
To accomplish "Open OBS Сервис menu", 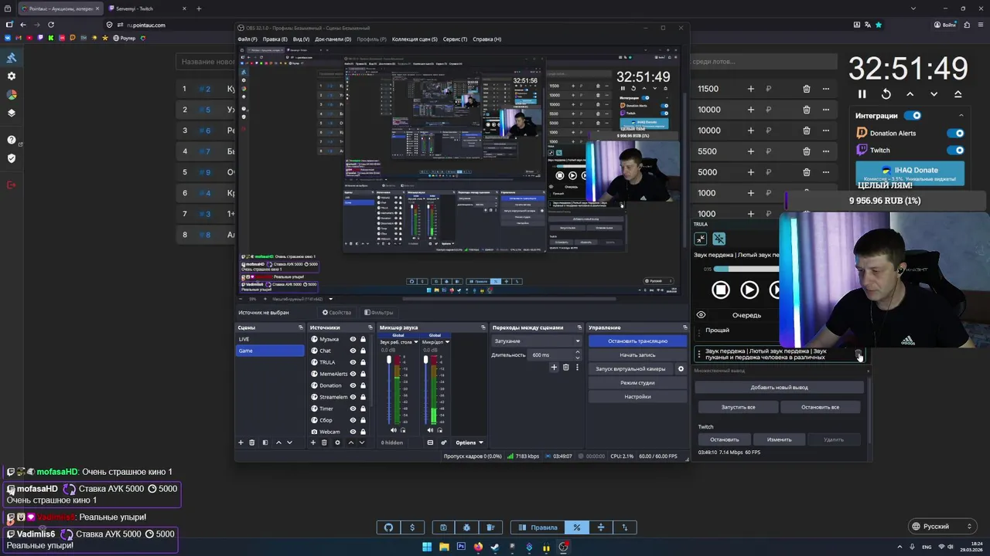I will [455, 39].
